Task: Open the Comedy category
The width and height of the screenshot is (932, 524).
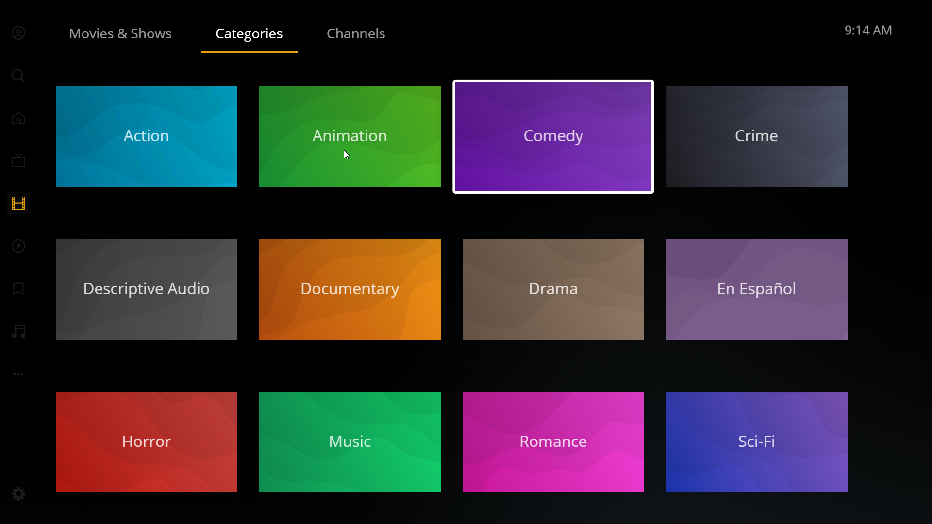Action: pos(553,136)
